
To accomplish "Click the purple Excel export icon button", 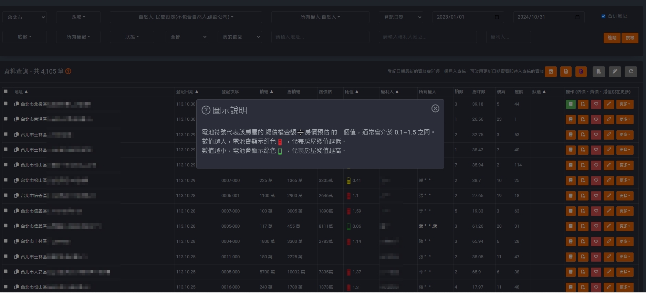I will (581, 72).
